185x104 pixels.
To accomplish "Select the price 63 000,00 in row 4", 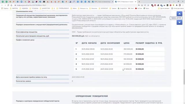I will [x=128, y=64].
